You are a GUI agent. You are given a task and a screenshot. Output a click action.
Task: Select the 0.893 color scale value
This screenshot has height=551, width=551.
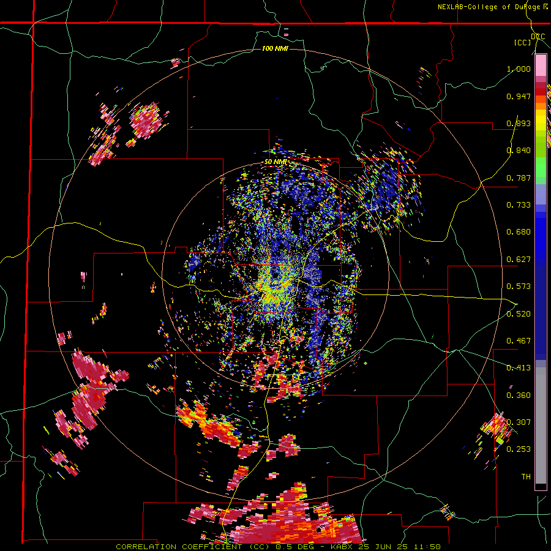[x=519, y=123]
